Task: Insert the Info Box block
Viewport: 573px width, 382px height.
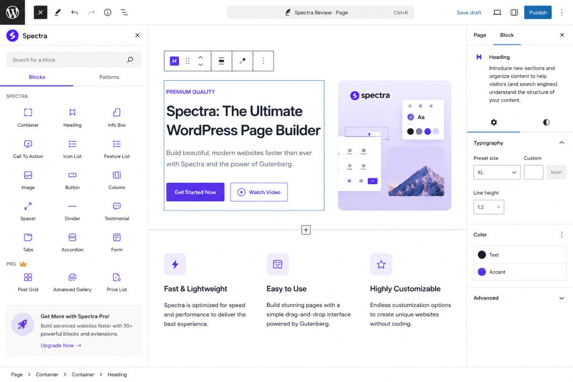Action: click(x=117, y=117)
